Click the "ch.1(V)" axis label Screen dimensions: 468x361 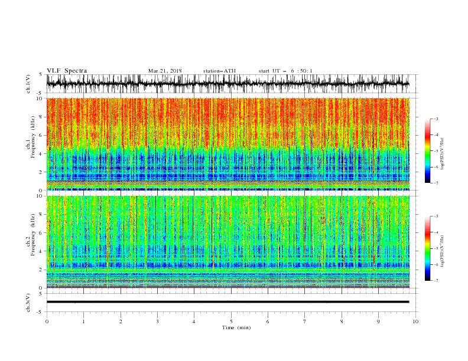(28, 84)
